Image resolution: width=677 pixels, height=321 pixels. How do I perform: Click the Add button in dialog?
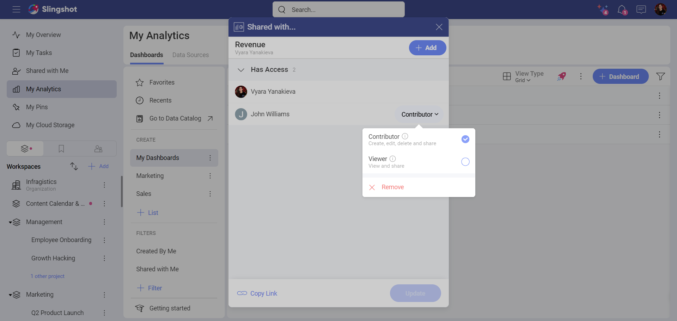(427, 48)
